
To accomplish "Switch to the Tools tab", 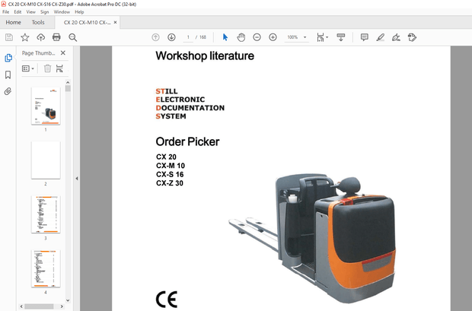I will pos(38,23).
